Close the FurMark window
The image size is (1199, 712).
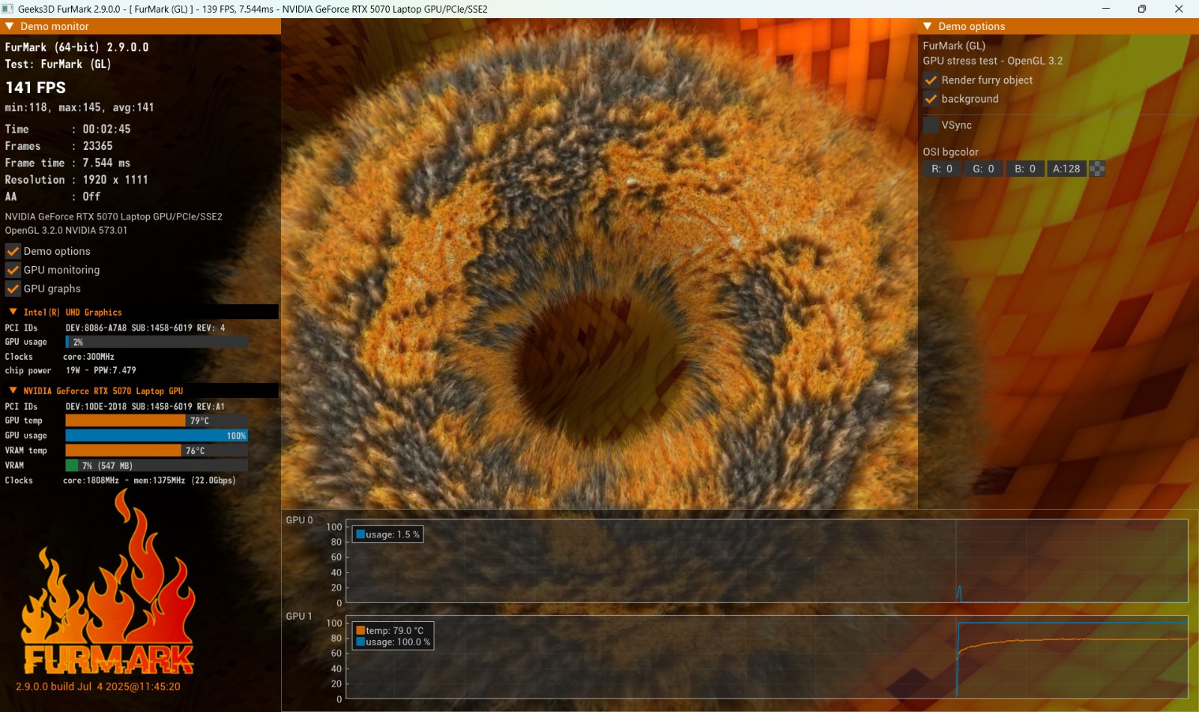coord(1179,9)
